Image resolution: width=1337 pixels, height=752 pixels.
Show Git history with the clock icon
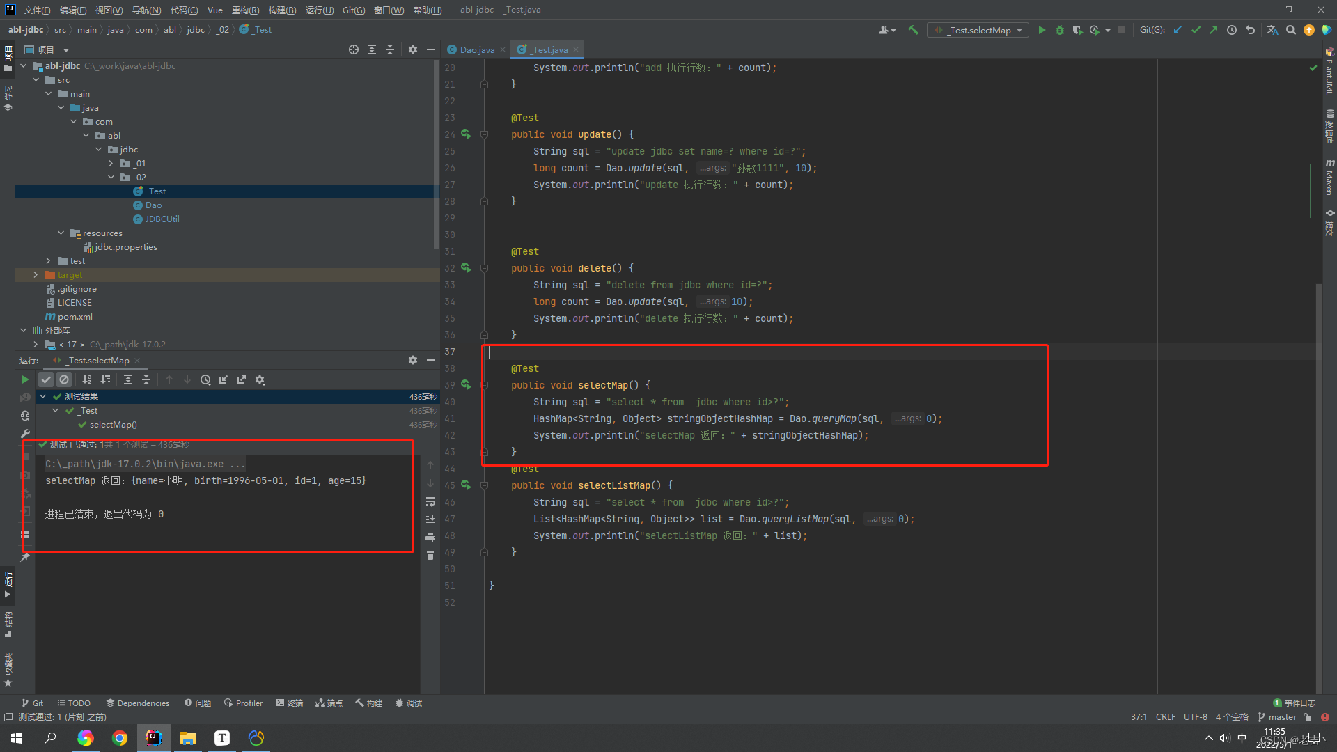[1232, 30]
